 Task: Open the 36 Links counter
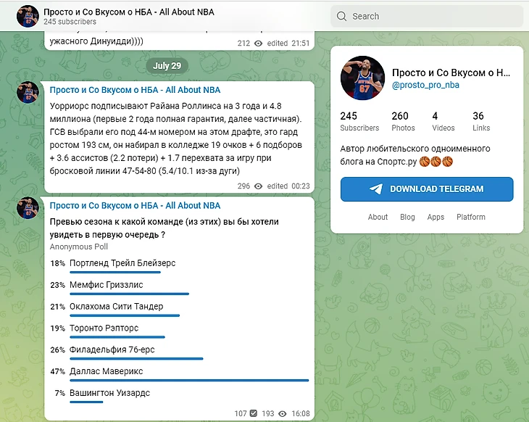481,121
